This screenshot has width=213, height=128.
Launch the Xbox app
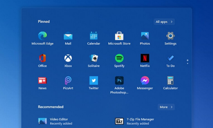68,58
